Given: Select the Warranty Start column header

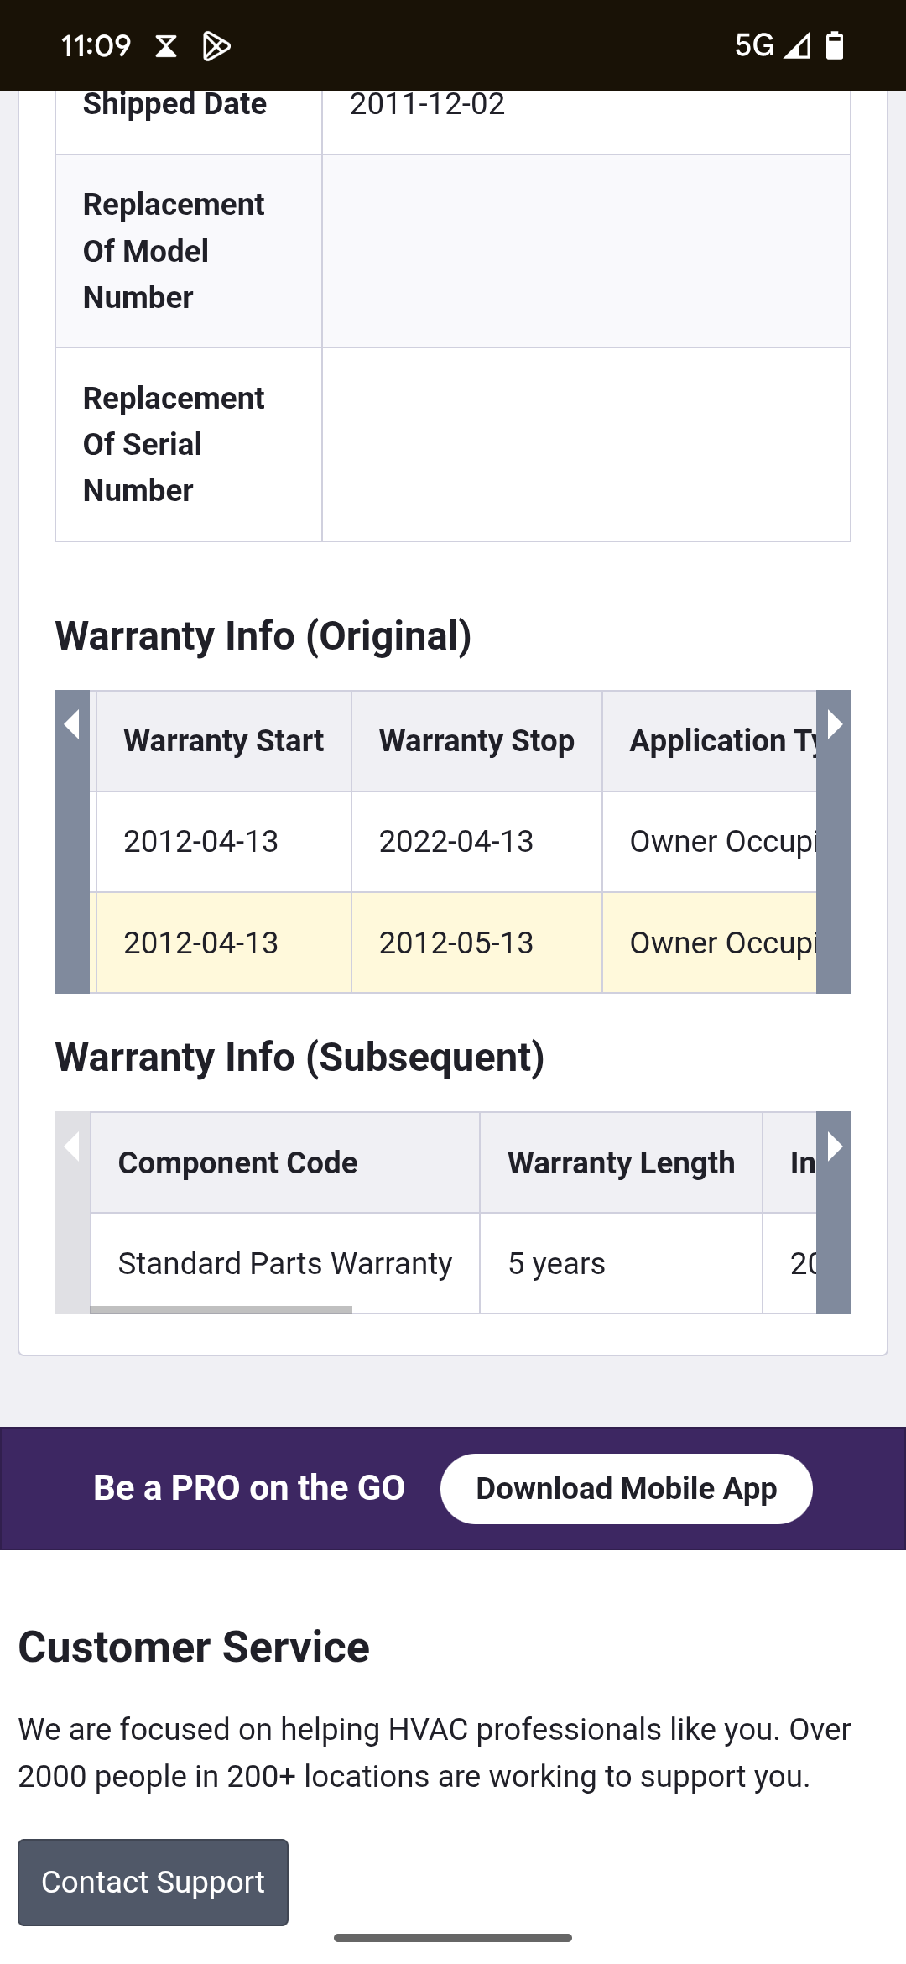Looking at the screenshot, I should pos(223,740).
